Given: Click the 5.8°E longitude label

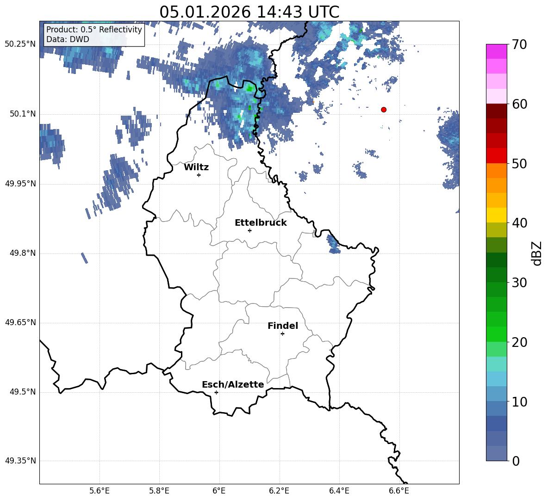Looking at the screenshot, I should pyautogui.click(x=159, y=491).
